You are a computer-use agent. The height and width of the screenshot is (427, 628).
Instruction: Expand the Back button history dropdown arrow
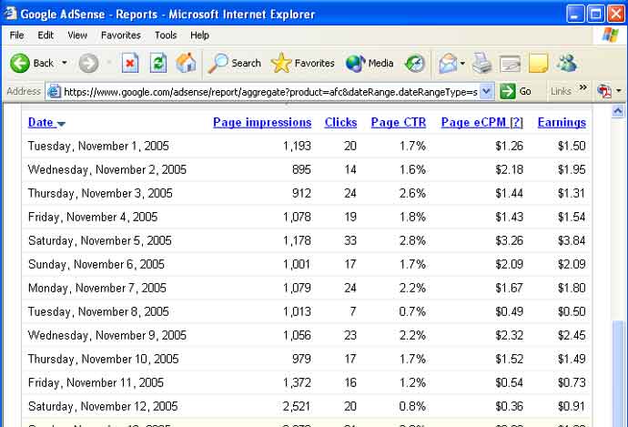click(65, 63)
